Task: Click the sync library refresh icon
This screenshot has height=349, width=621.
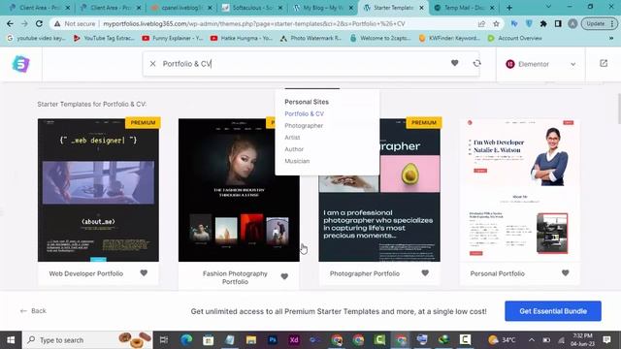Action: (x=476, y=63)
